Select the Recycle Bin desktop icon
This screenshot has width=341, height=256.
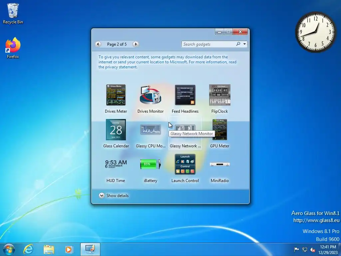click(x=13, y=13)
